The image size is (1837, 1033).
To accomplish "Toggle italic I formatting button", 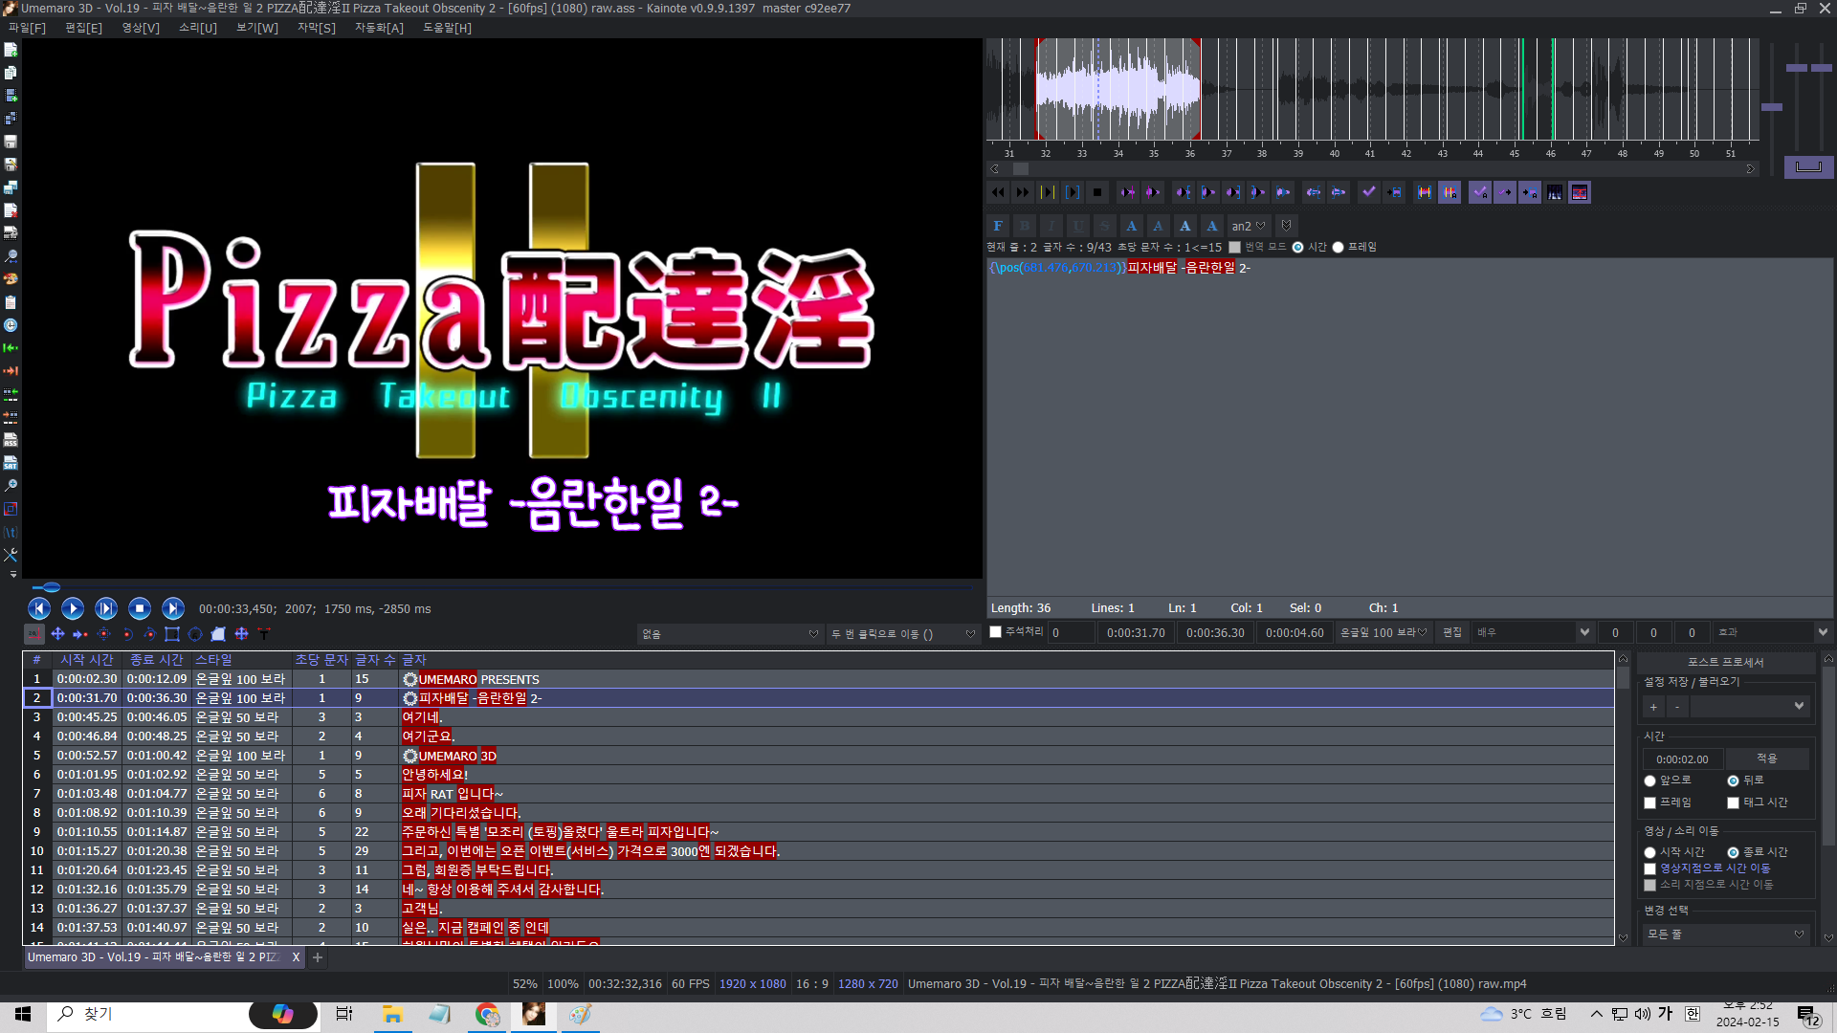I will click(1051, 226).
